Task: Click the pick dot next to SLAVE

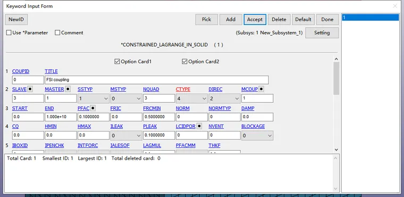Action: 30,89
